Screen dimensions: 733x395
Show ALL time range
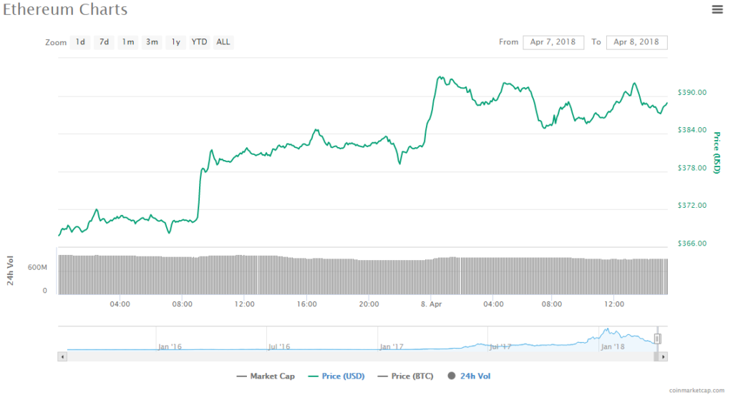pyautogui.click(x=223, y=42)
